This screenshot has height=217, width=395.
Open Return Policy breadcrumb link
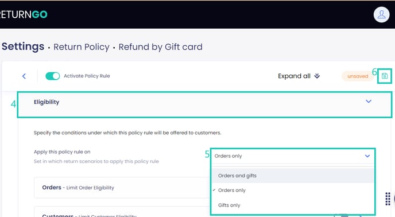82,47
